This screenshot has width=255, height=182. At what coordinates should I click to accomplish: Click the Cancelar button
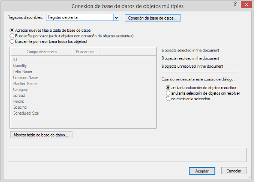(x=234, y=171)
